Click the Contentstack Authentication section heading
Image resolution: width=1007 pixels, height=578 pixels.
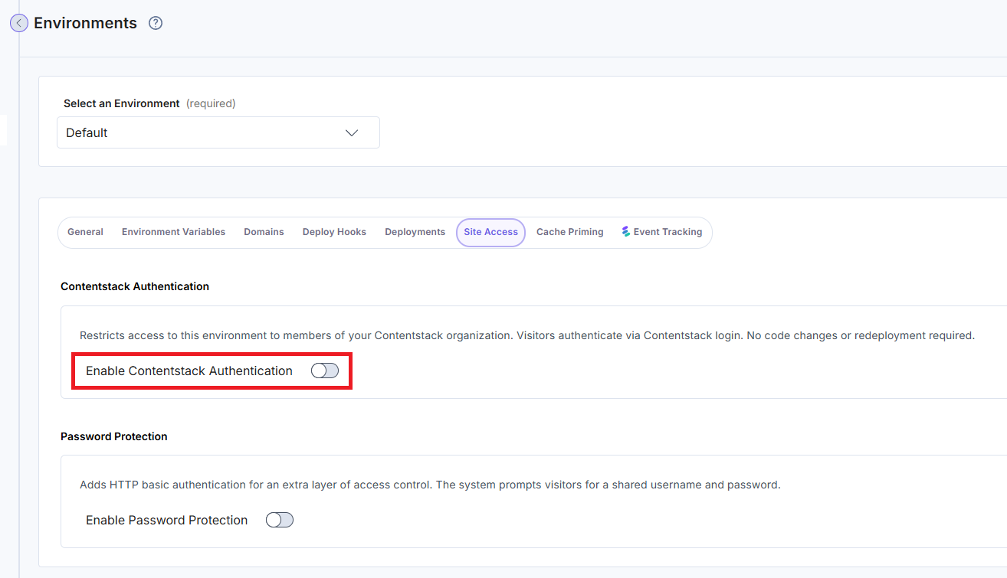click(x=135, y=286)
